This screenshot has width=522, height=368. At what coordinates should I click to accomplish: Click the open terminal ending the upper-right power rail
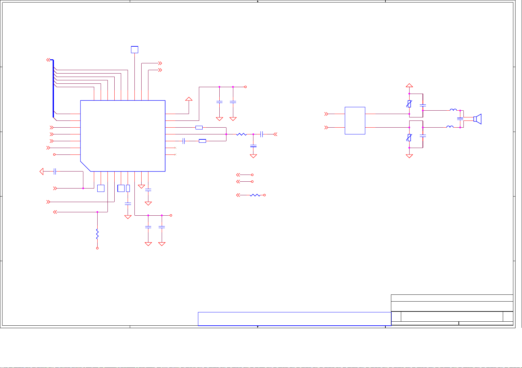245,87
